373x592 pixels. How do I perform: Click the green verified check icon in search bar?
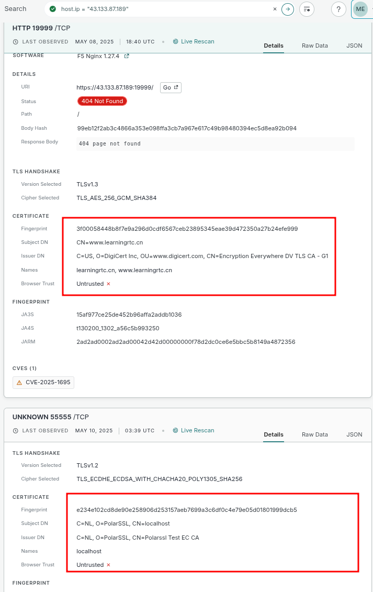click(x=53, y=9)
